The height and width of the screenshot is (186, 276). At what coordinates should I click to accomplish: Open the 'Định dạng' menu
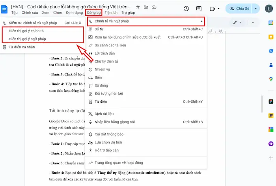[75, 13]
